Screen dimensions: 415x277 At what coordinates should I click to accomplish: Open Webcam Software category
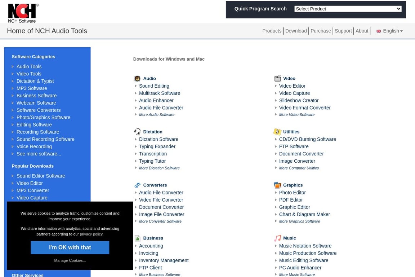pos(36,103)
